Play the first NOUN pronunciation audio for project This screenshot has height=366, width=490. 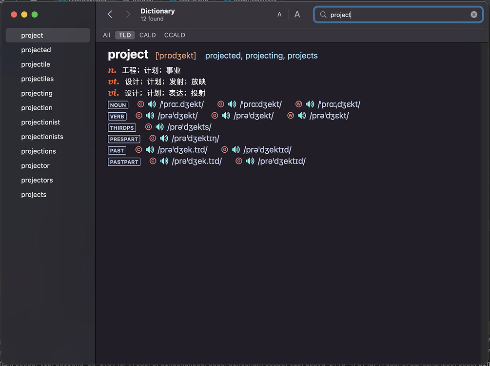pyautogui.click(x=152, y=104)
